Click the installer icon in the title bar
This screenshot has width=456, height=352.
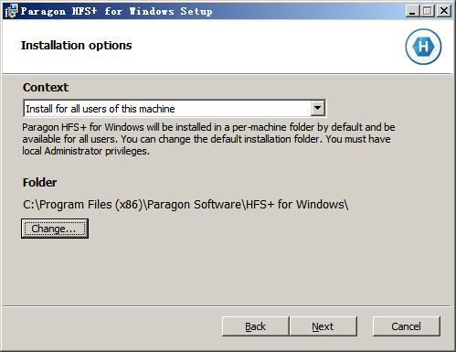point(11,11)
